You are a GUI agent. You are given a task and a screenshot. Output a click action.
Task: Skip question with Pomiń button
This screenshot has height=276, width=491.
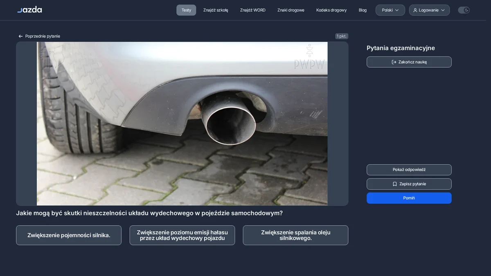coord(409,198)
